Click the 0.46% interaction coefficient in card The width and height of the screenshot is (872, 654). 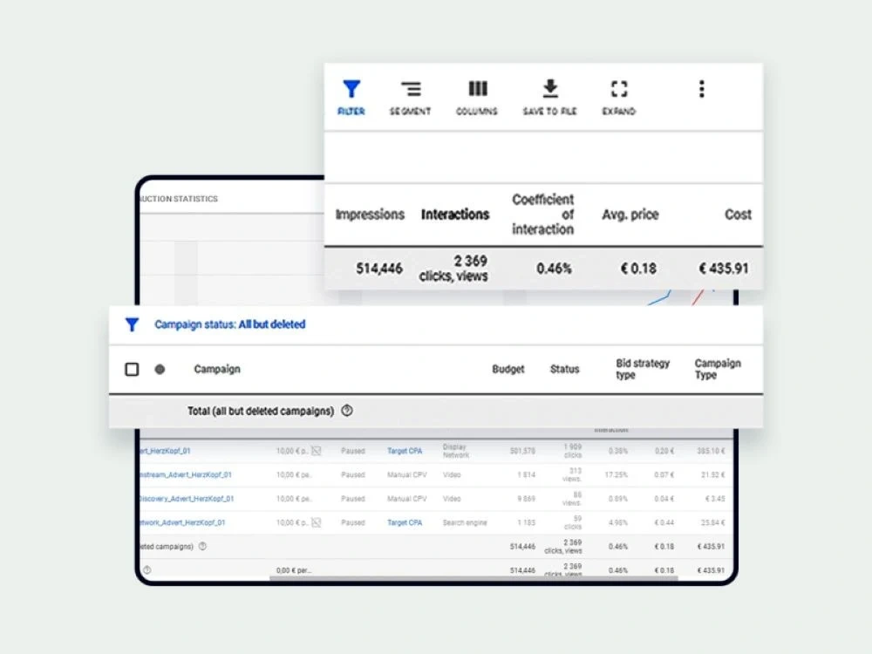click(554, 269)
